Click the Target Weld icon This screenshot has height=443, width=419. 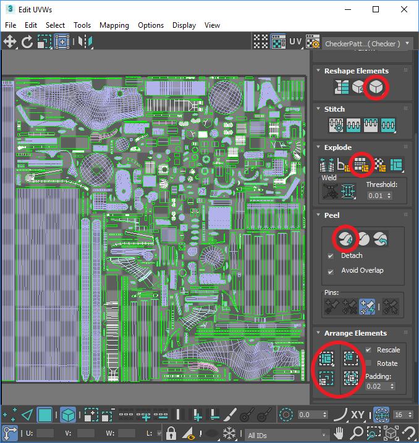tap(330, 191)
